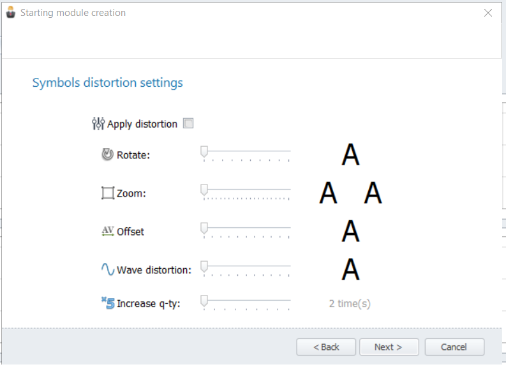Screen dimensions: 506x369
Task: Click the Offset slider thumb
Action: [204, 229]
